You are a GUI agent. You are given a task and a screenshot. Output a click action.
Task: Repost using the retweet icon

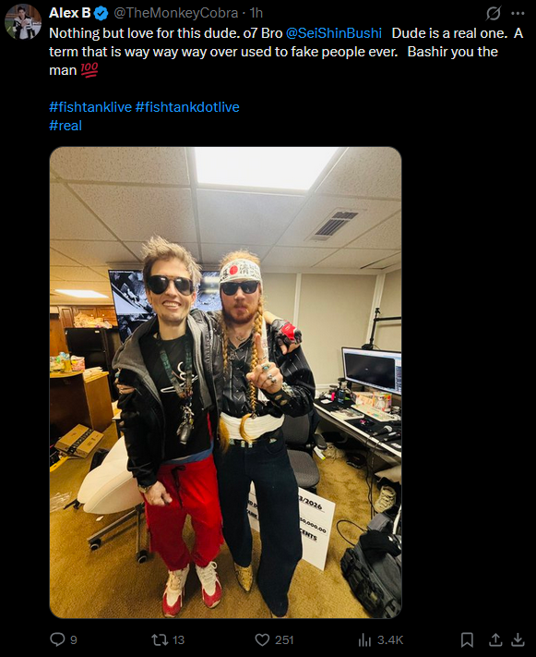click(160, 639)
